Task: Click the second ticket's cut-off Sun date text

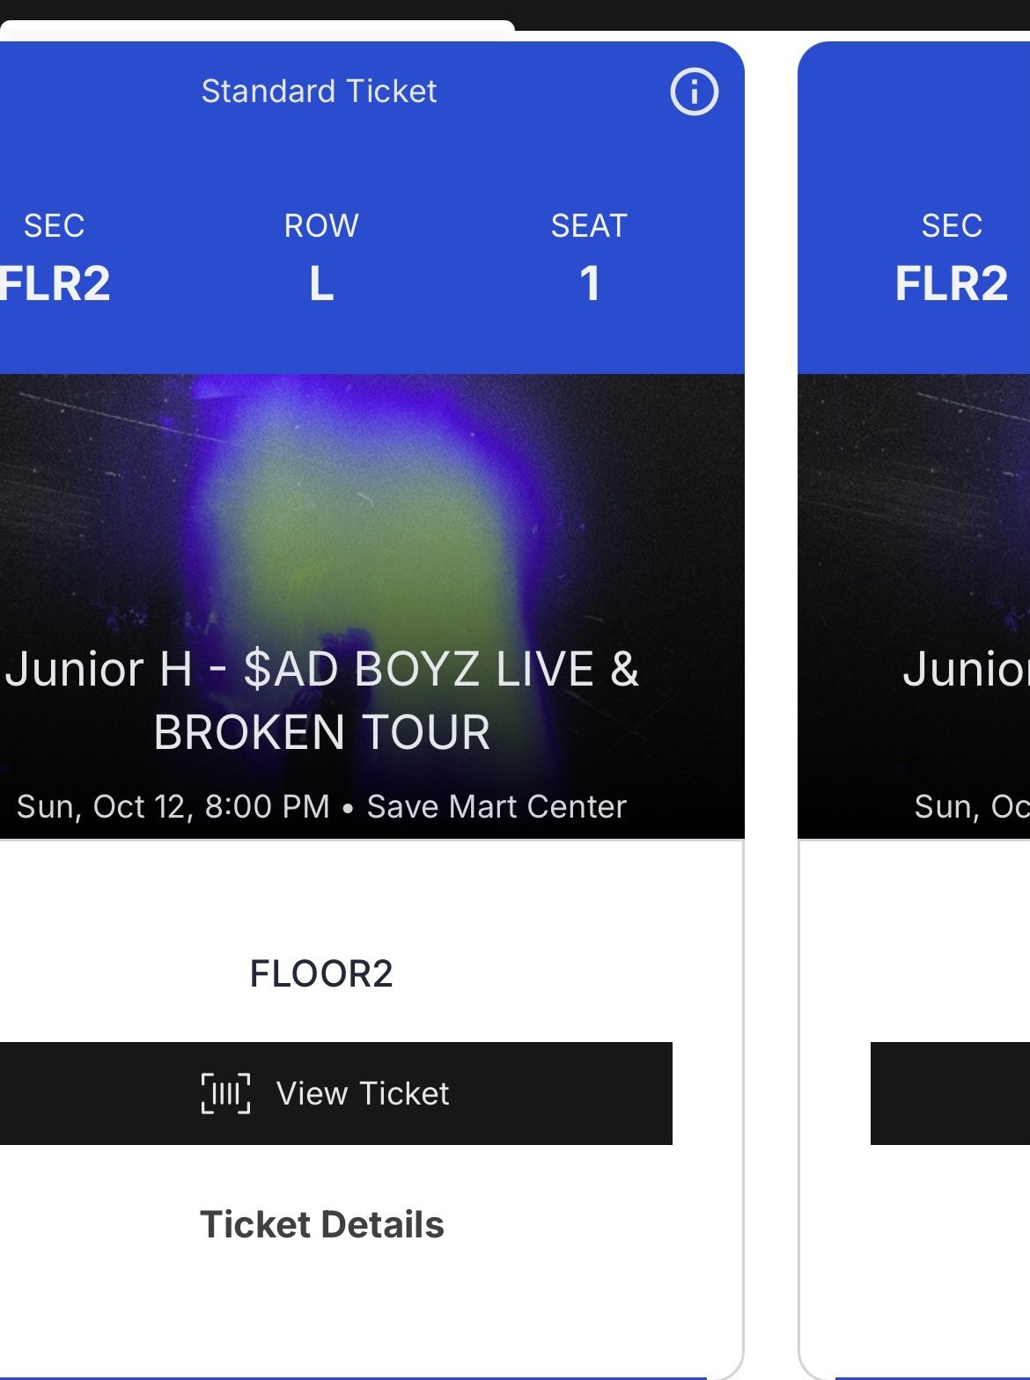Action: (971, 806)
